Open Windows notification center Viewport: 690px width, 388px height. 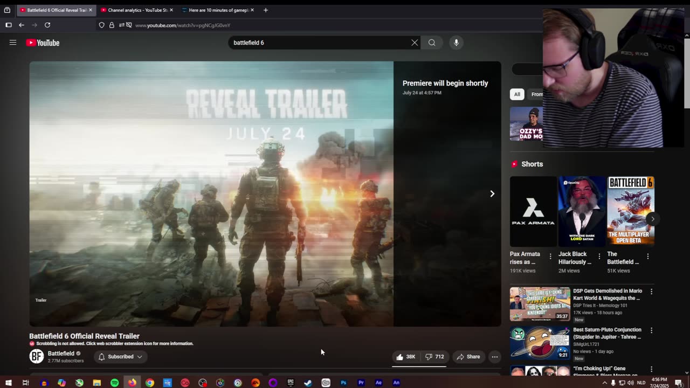pos(679,383)
